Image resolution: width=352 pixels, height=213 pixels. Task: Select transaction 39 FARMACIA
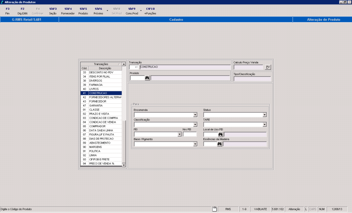coord(101,85)
